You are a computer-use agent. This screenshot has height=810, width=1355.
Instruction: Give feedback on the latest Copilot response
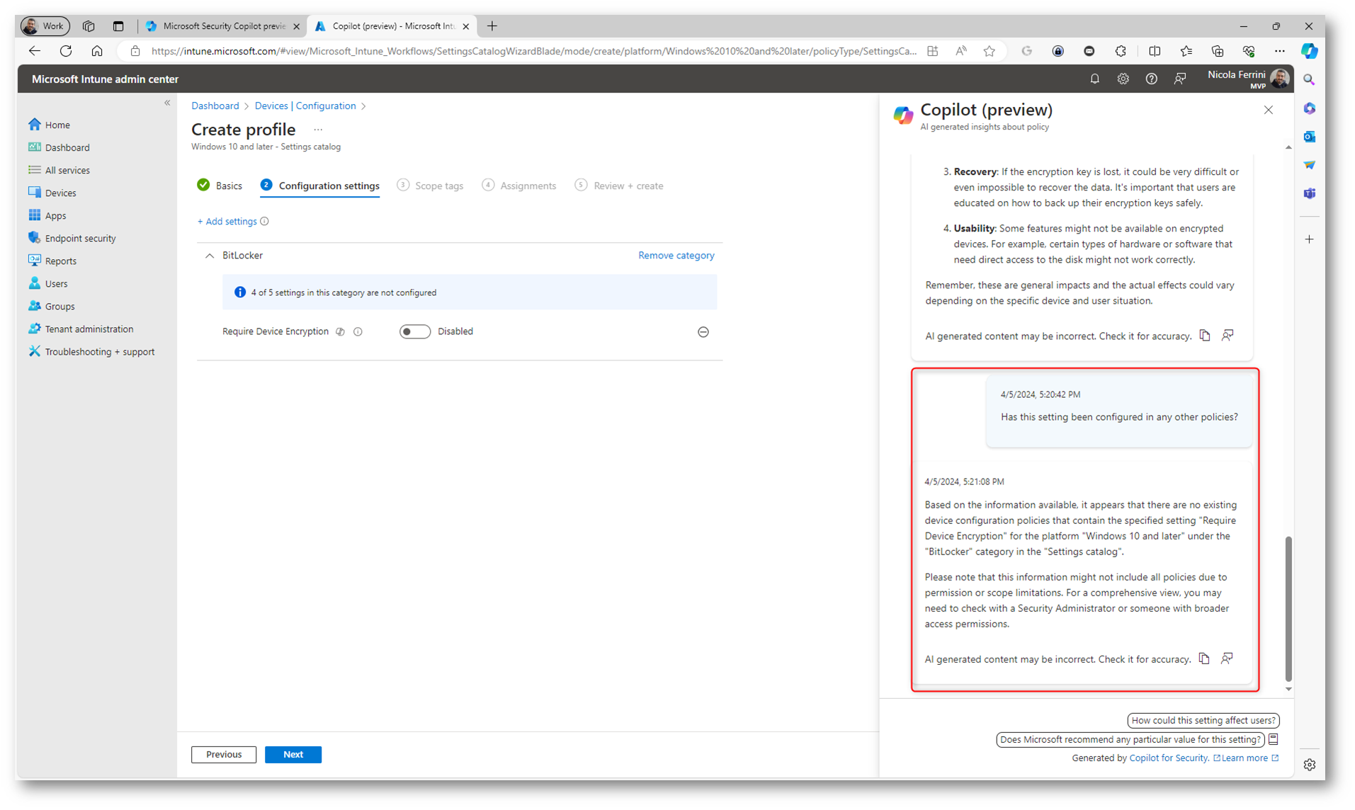click(x=1227, y=658)
